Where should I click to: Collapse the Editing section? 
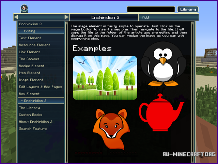pyautogui.click(x=41, y=31)
